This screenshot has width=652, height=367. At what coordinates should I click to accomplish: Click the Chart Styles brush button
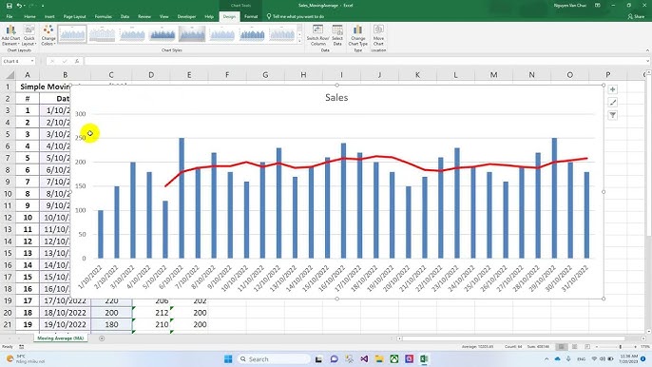[x=612, y=103]
